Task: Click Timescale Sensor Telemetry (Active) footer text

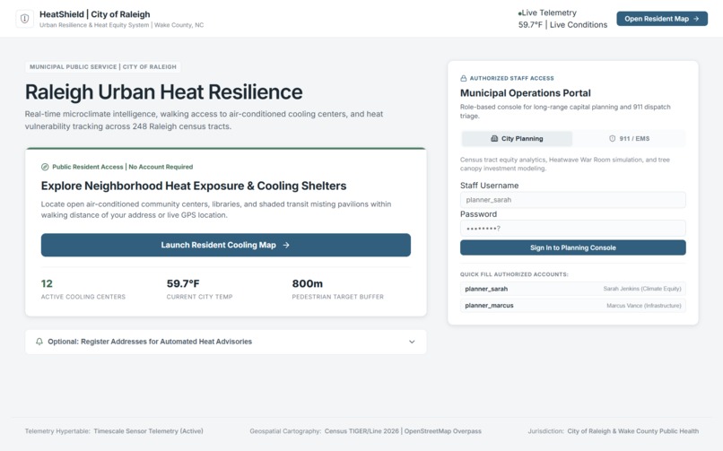Action: click(148, 431)
